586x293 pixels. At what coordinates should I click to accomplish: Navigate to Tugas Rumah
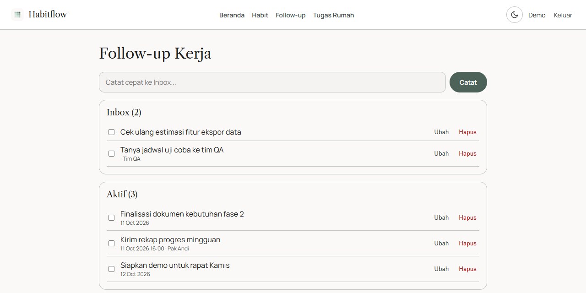333,15
